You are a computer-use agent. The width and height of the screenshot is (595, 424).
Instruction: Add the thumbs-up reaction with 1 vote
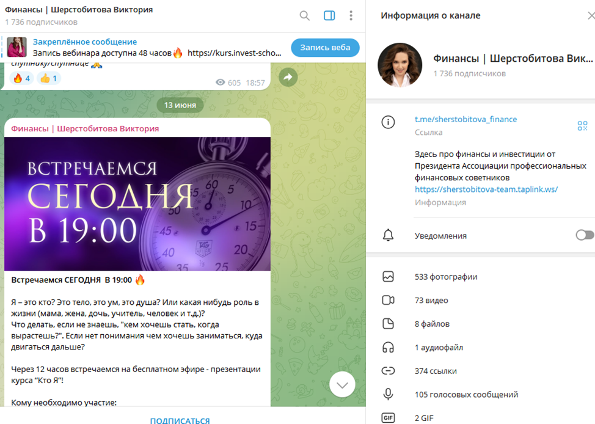coord(49,79)
